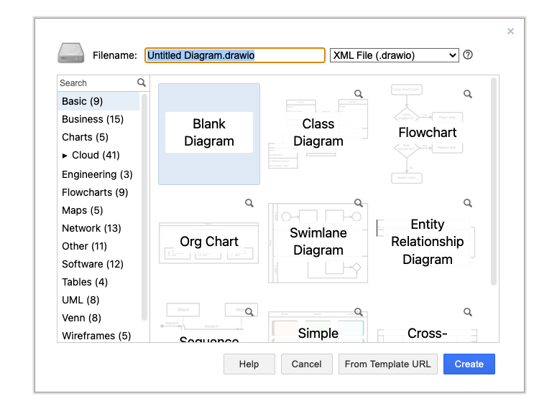Preview the Entity Relationship Diagram magnifier
Viewport: 534px width, 401px height.
point(468,203)
